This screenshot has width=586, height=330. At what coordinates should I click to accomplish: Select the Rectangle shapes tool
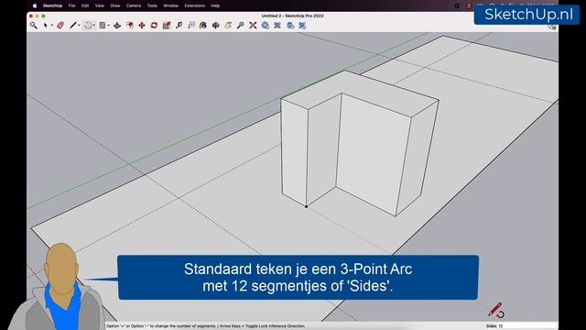pos(102,26)
